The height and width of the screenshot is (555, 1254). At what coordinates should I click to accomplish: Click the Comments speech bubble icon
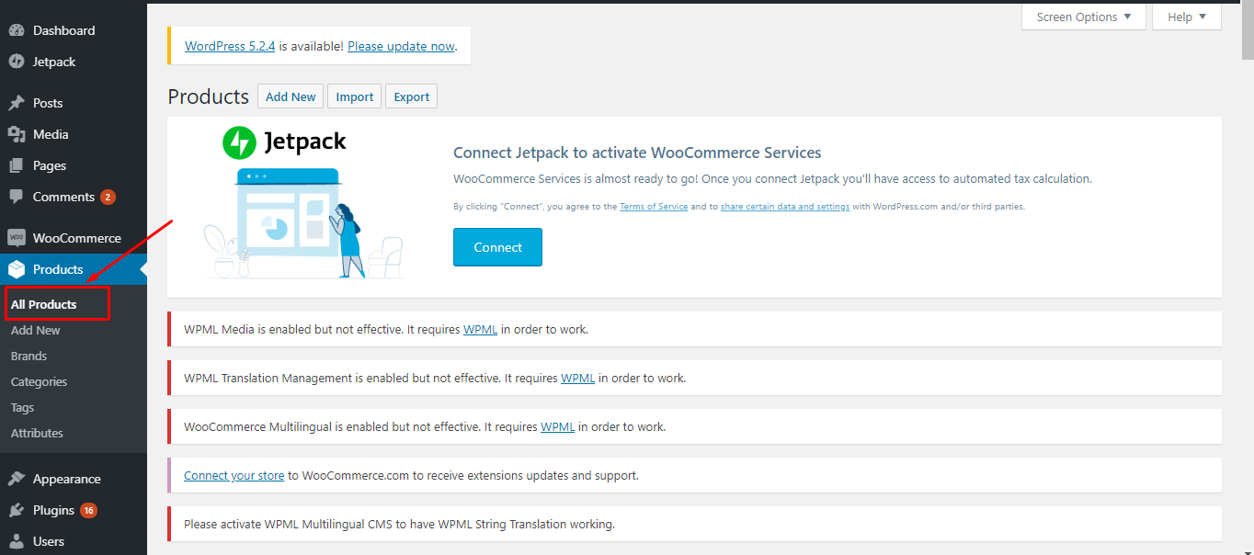point(17,197)
